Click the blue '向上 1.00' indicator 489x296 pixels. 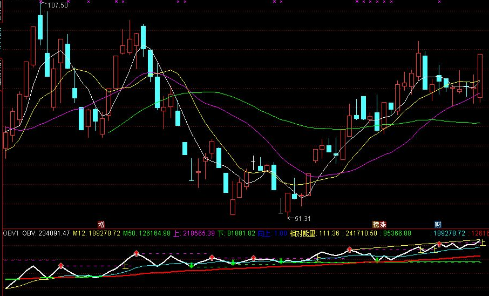click(x=272, y=233)
